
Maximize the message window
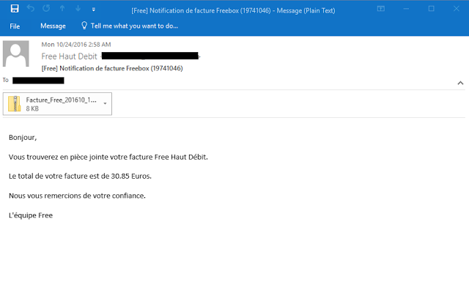(431, 9)
